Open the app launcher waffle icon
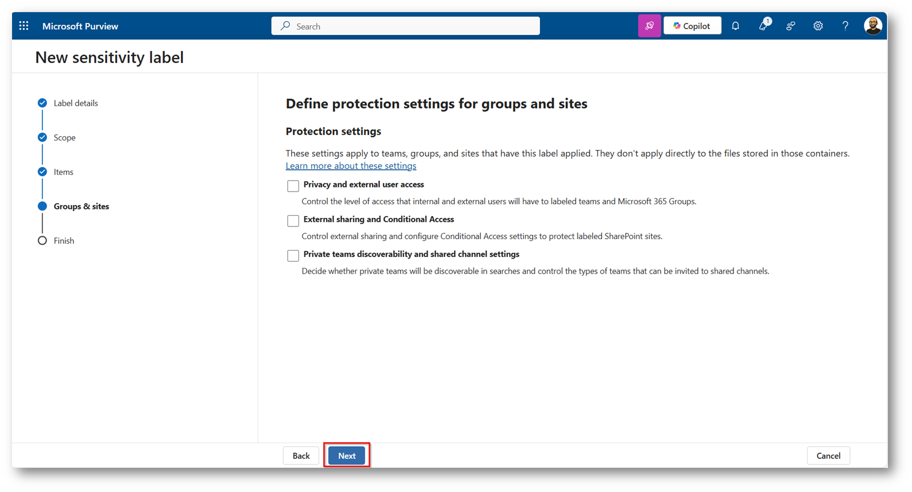Image resolution: width=912 pixels, height=492 pixels. click(24, 26)
